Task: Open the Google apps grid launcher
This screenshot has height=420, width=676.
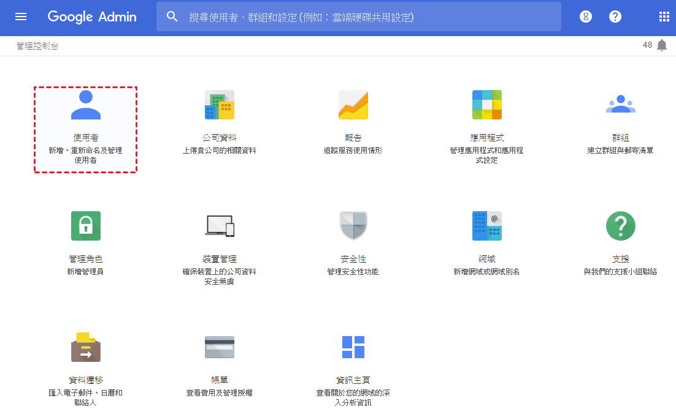Action: tap(664, 17)
